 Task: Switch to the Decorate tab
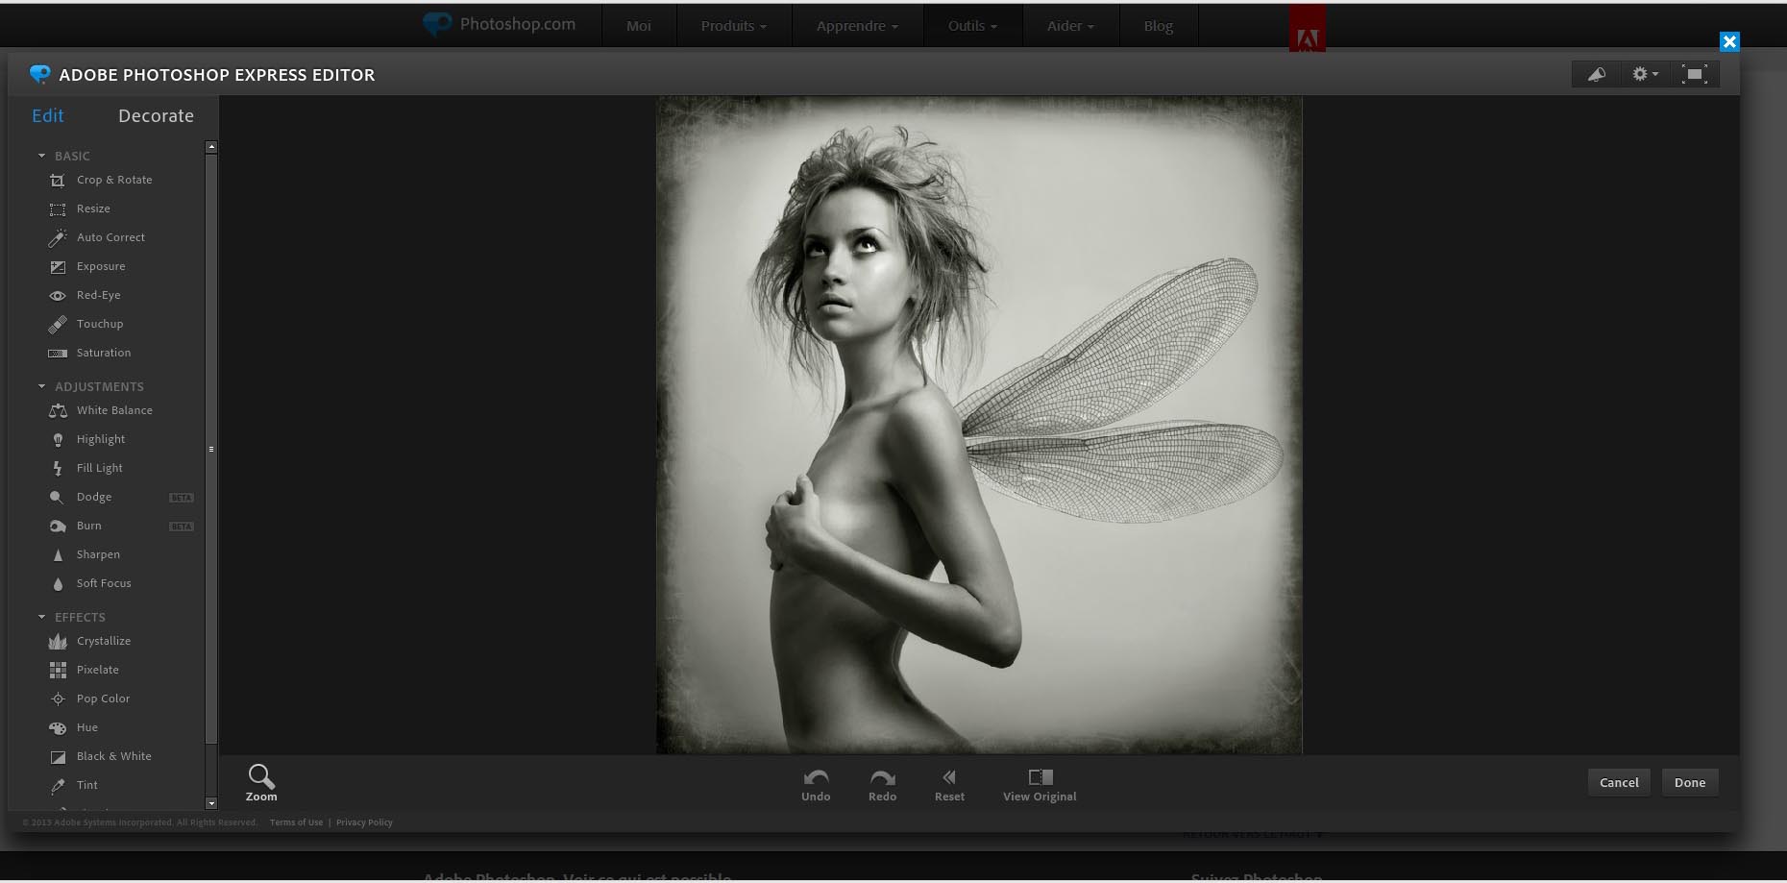(156, 116)
